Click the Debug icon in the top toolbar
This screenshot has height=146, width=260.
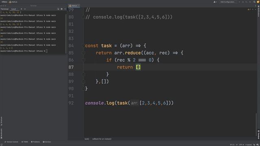243,2
